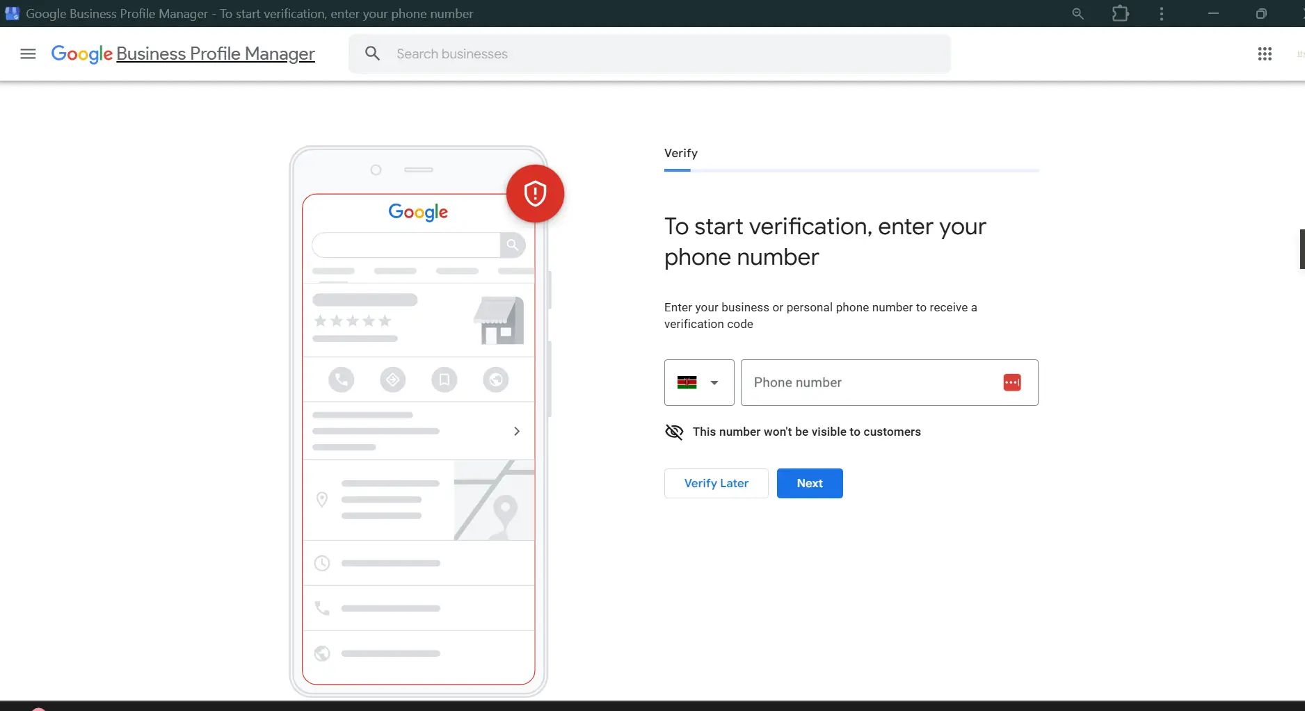Screen dimensions: 1305x711
Task: Click the Next button
Action: (x=809, y=483)
